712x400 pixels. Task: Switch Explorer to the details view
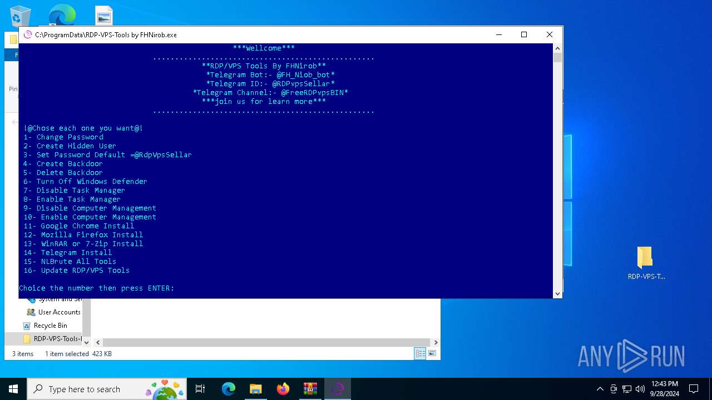click(x=420, y=353)
